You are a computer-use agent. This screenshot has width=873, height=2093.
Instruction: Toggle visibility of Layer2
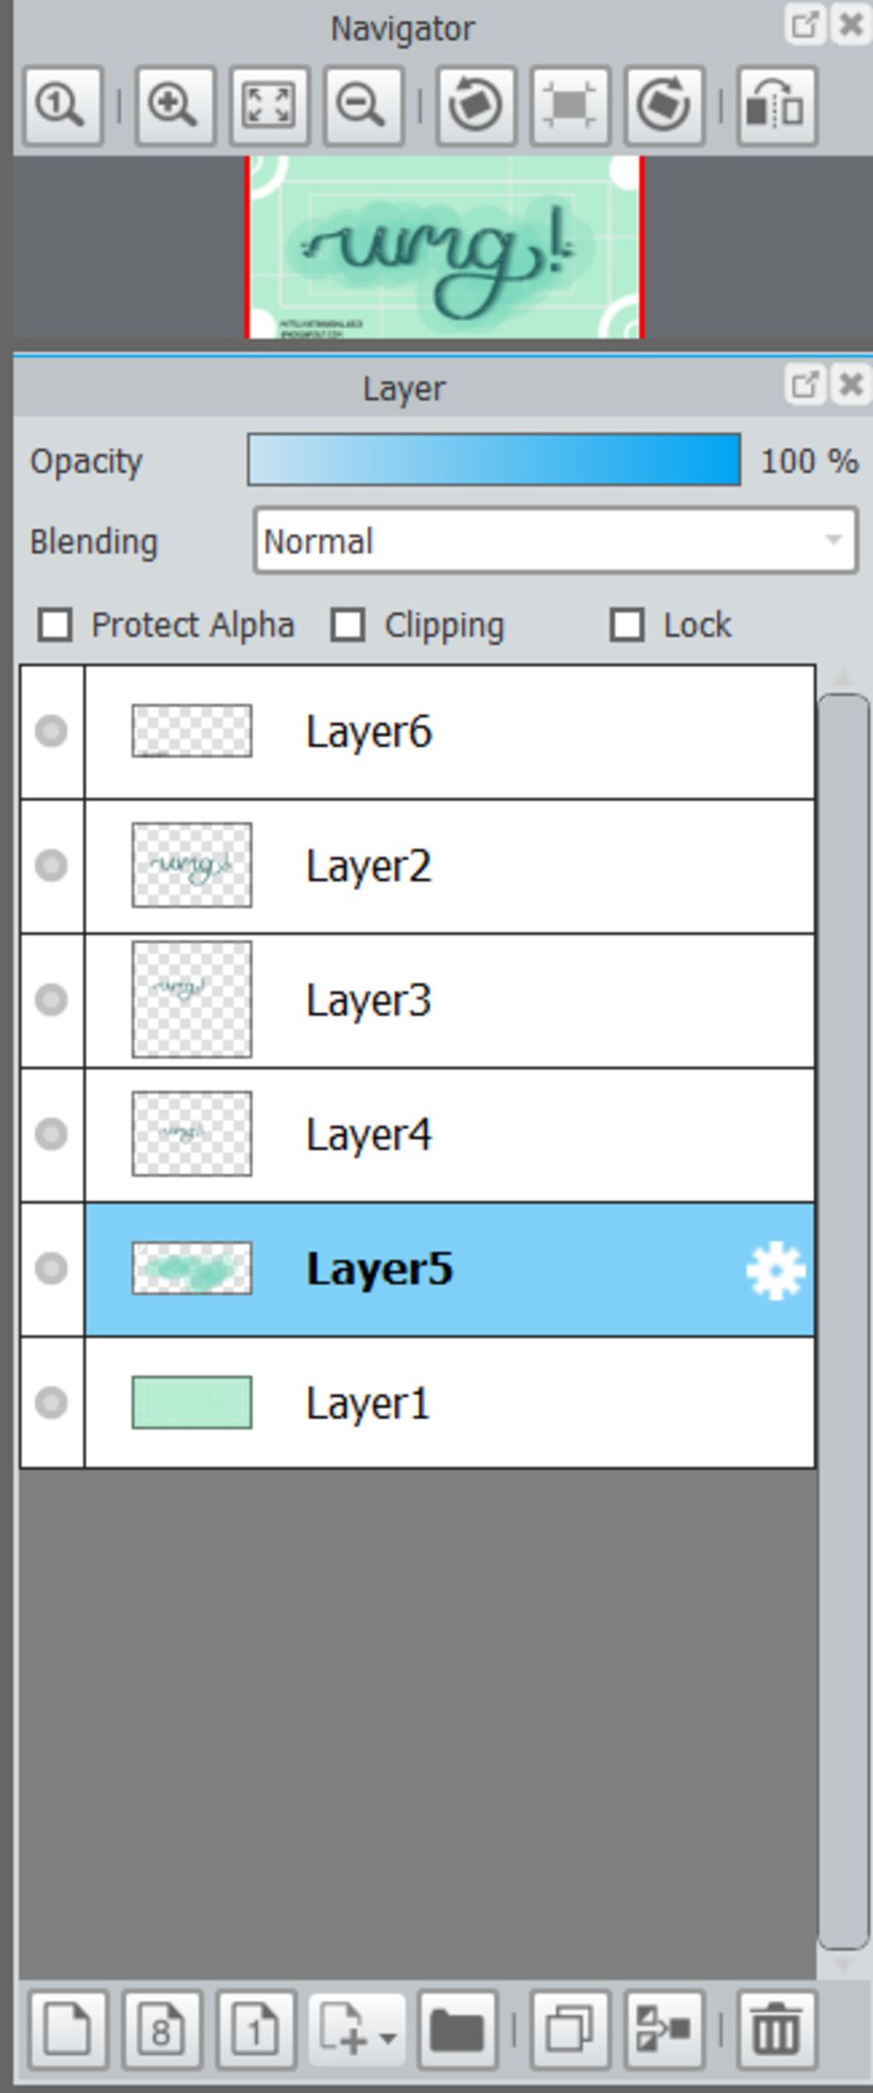pos(51,866)
